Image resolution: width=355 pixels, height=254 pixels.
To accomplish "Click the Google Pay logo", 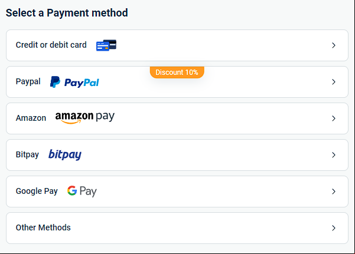I will 82,191.
